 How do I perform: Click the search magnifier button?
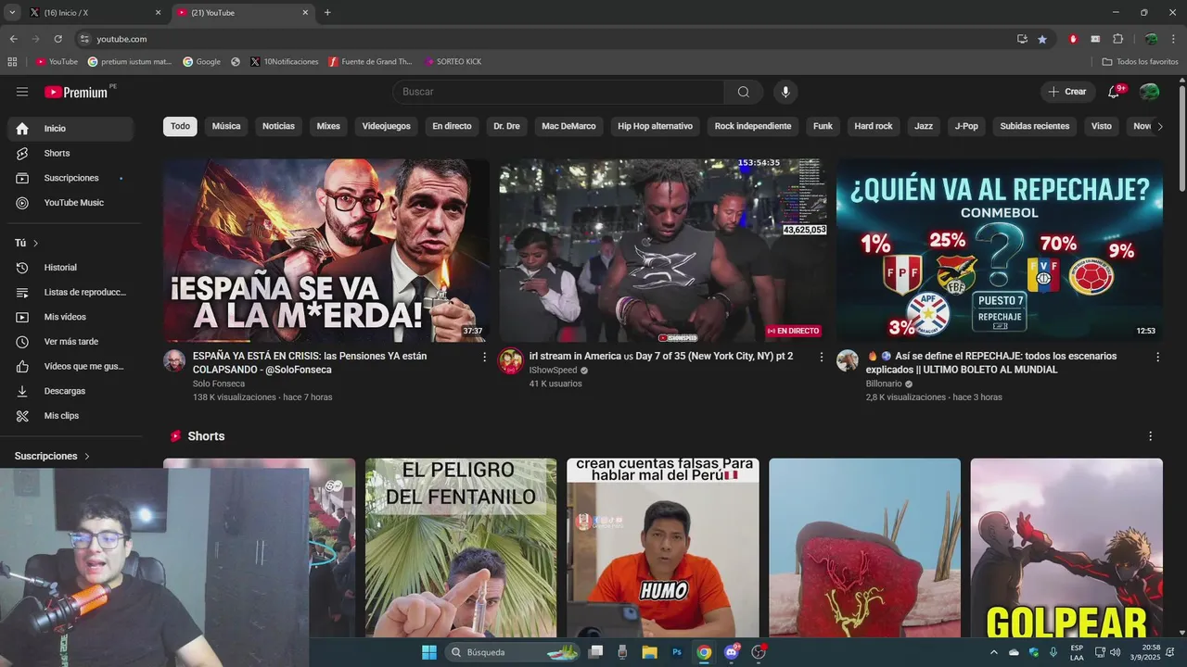coord(744,92)
